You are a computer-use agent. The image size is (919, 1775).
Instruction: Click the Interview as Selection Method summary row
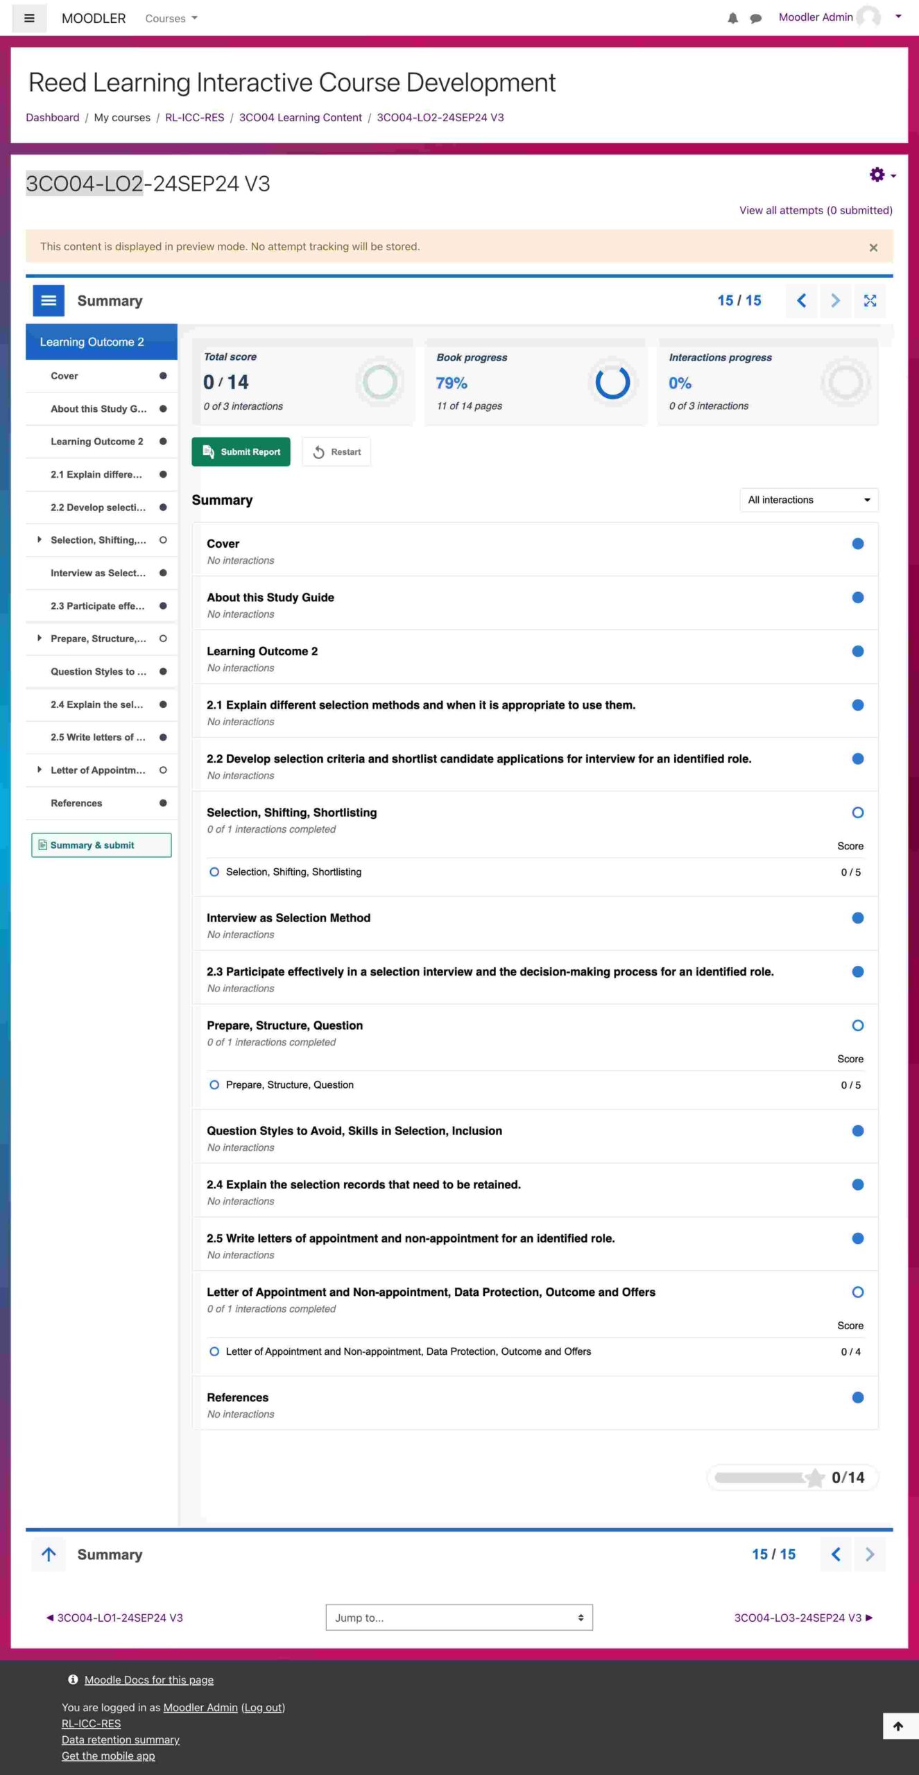[535, 925]
